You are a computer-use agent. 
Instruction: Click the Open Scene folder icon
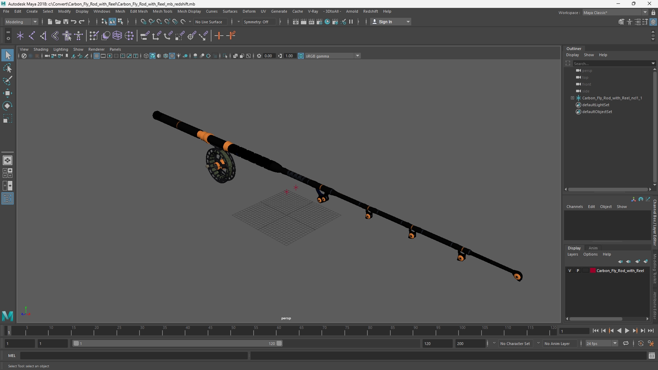[58, 22]
